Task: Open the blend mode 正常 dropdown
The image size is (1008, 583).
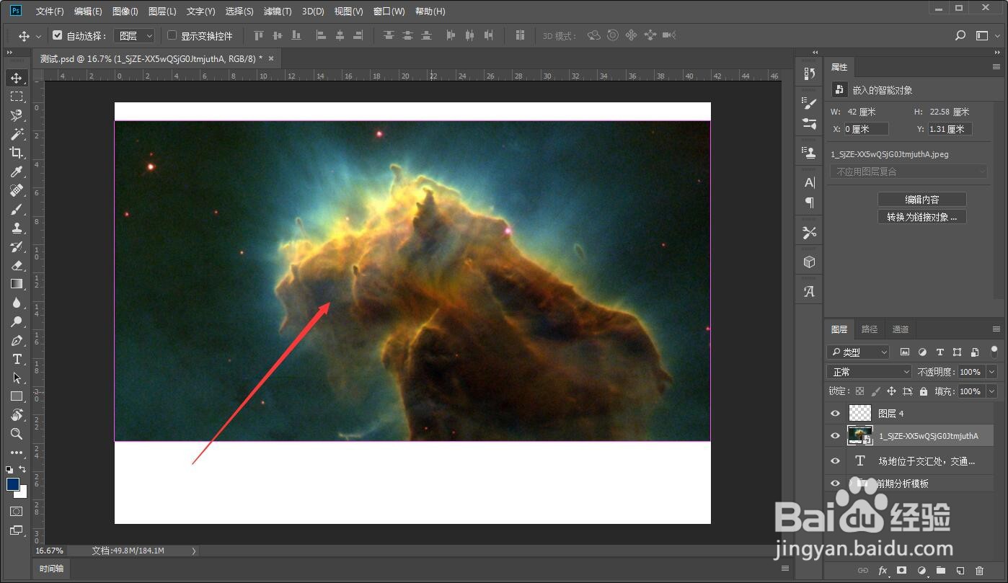Action: [x=870, y=372]
